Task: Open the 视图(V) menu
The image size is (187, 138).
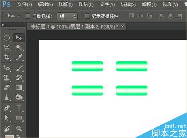Action: (x=170, y=4)
